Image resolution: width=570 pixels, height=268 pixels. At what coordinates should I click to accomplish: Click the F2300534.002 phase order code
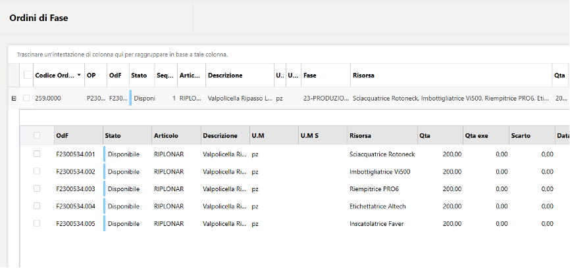[x=76, y=171]
